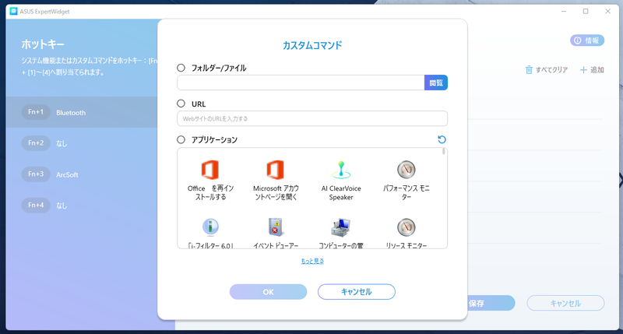Screen dimensions: 623x334
Task: Select the アプリケーション radio option
Action: [181, 139]
